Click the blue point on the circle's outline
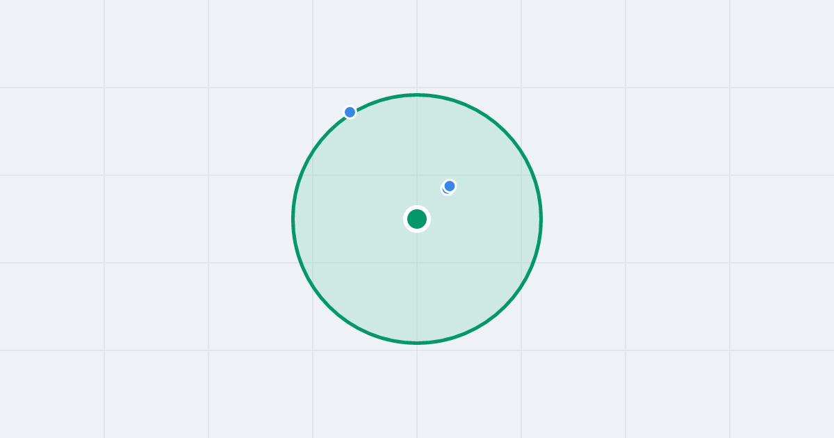This screenshot has width=834, height=438. pyautogui.click(x=350, y=112)
